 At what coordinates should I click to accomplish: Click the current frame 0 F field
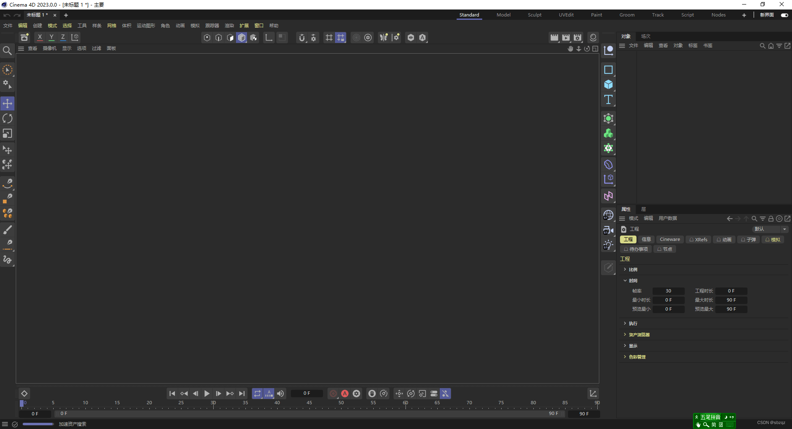[x=306, y=394]
